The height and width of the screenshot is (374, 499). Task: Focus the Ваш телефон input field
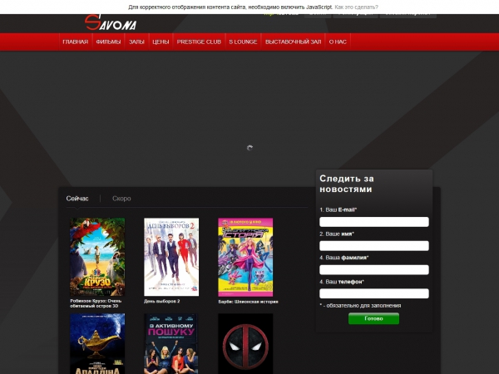tap(374, 293)
